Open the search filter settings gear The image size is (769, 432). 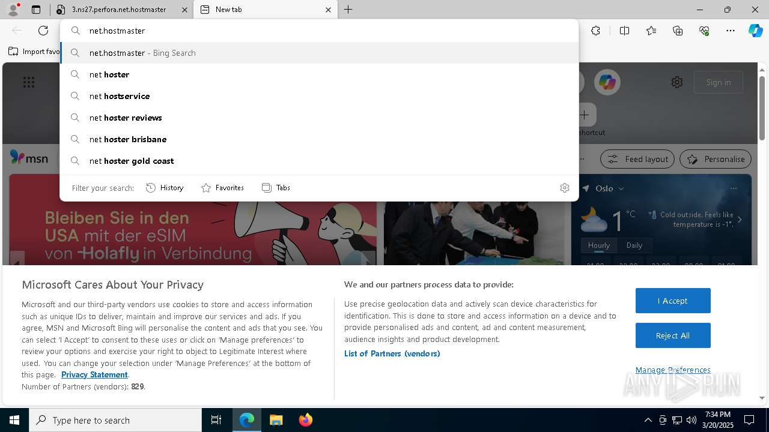point(565,188)
